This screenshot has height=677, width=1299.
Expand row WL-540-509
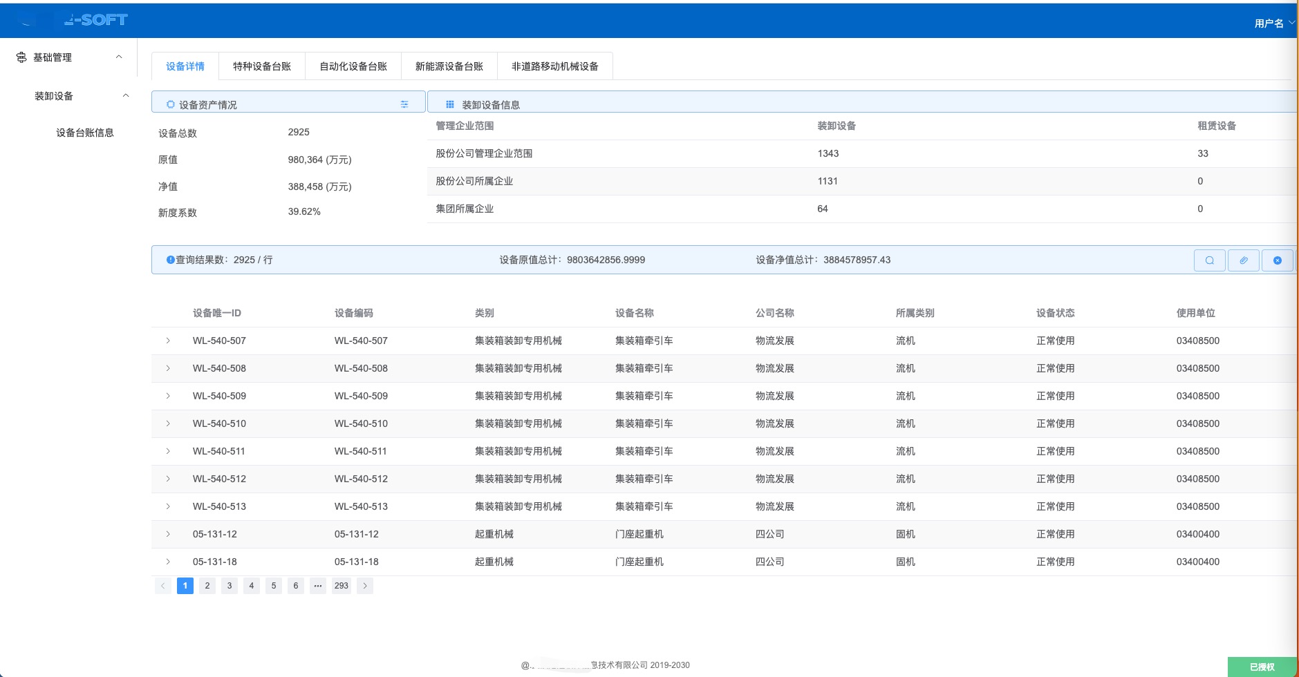[168, 396]
